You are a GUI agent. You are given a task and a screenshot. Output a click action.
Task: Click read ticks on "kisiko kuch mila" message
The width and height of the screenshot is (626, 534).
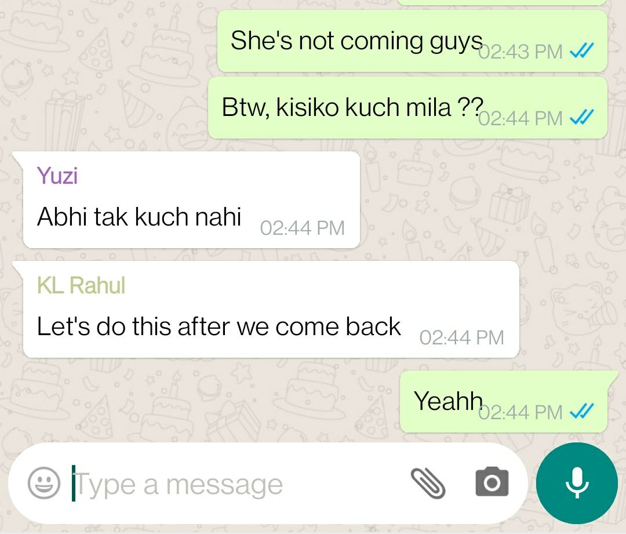point(582,118)
